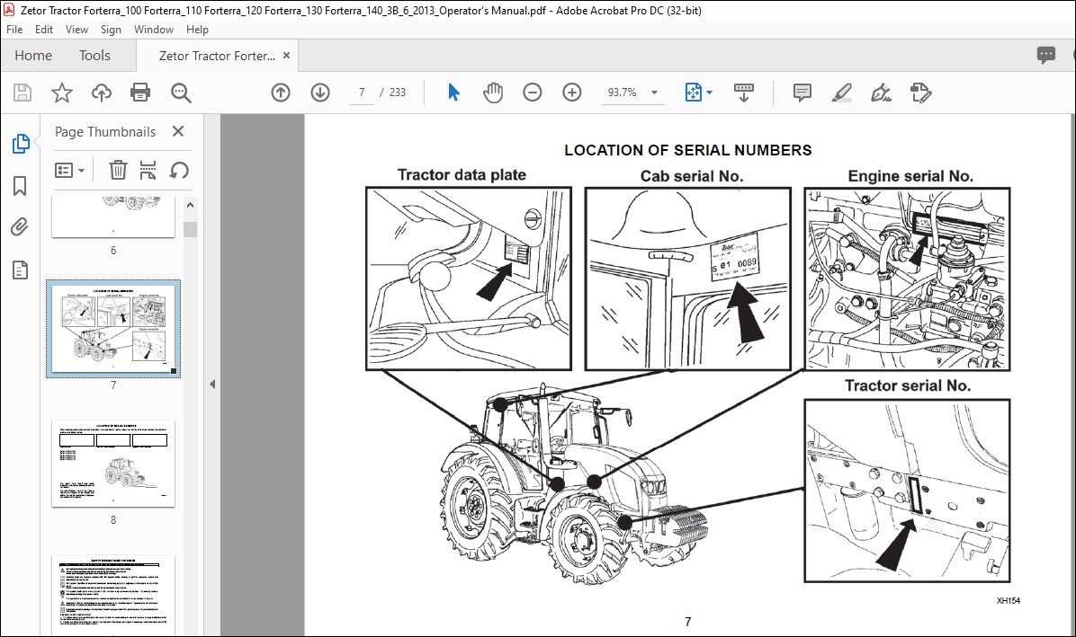Click the 'Page Thumbnails' panel title
Image resolution: width=1076 pixels, height=637 pixels.
click(x=105, y=131)
